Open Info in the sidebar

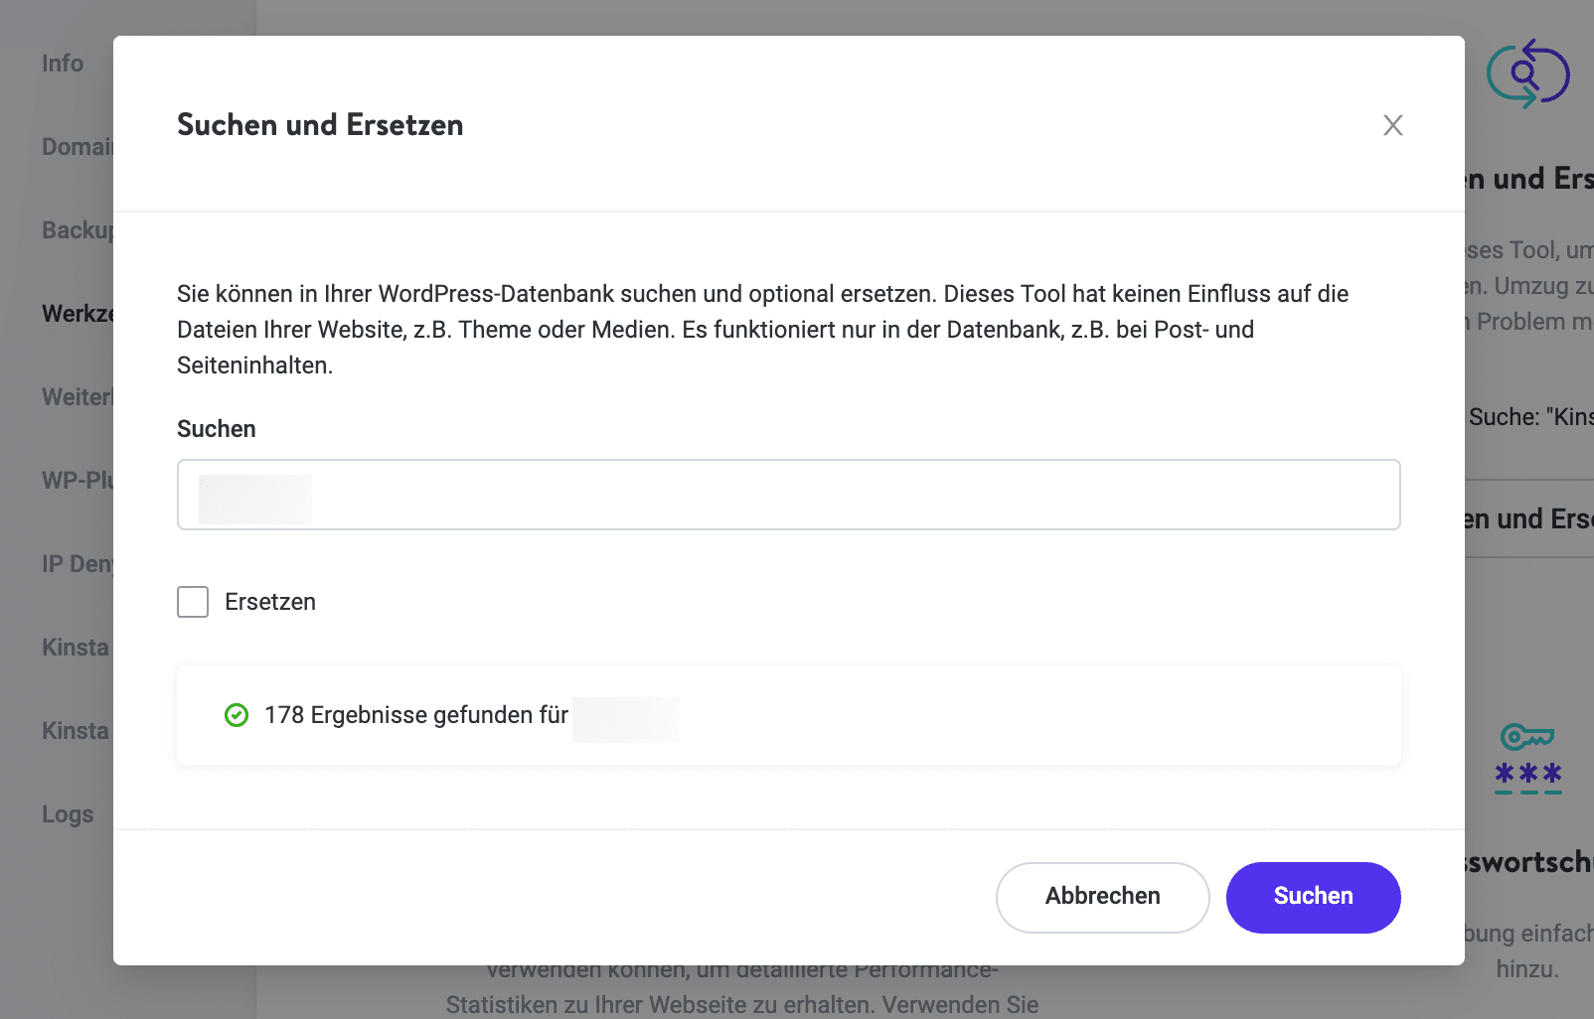click(62, 63)
